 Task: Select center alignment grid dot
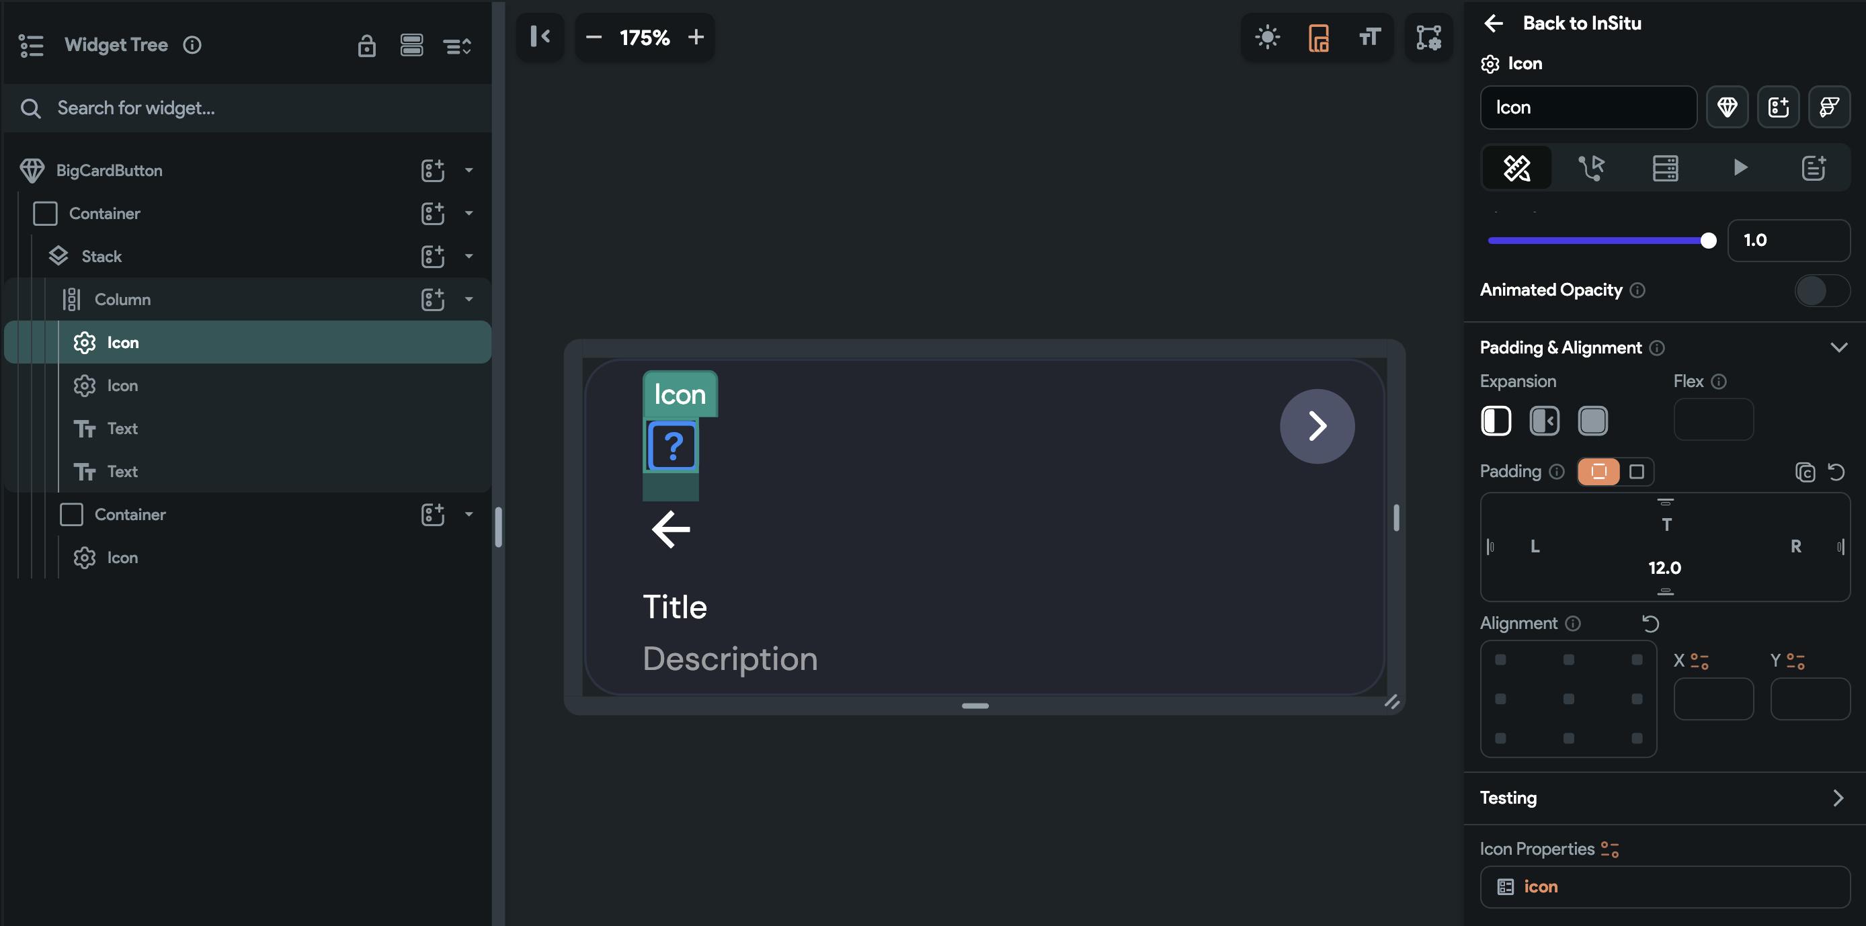pyautogui.click(x=1568, y=699)
